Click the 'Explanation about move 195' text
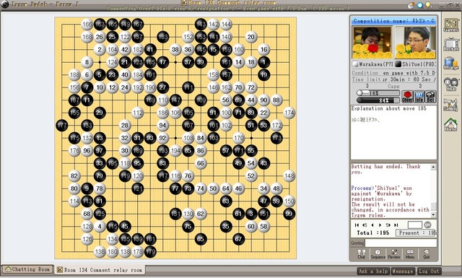The height and width of the screenshot is (278, 462). tap(388, 108)
